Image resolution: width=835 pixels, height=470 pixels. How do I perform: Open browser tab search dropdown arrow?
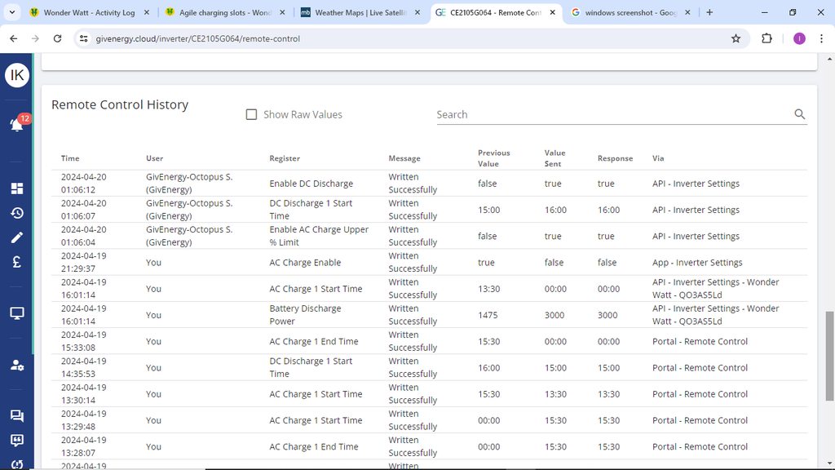[x=12, y=12]
